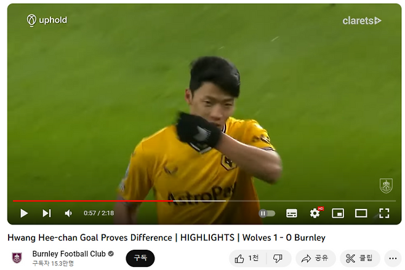Enter fullscreen mode
Viewport: 405px width, 270px height.
[384, 213]
